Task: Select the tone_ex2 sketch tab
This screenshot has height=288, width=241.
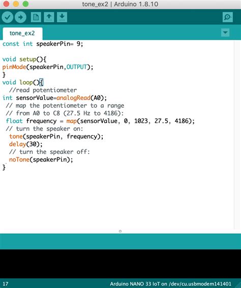Action: tap(22, 34)
